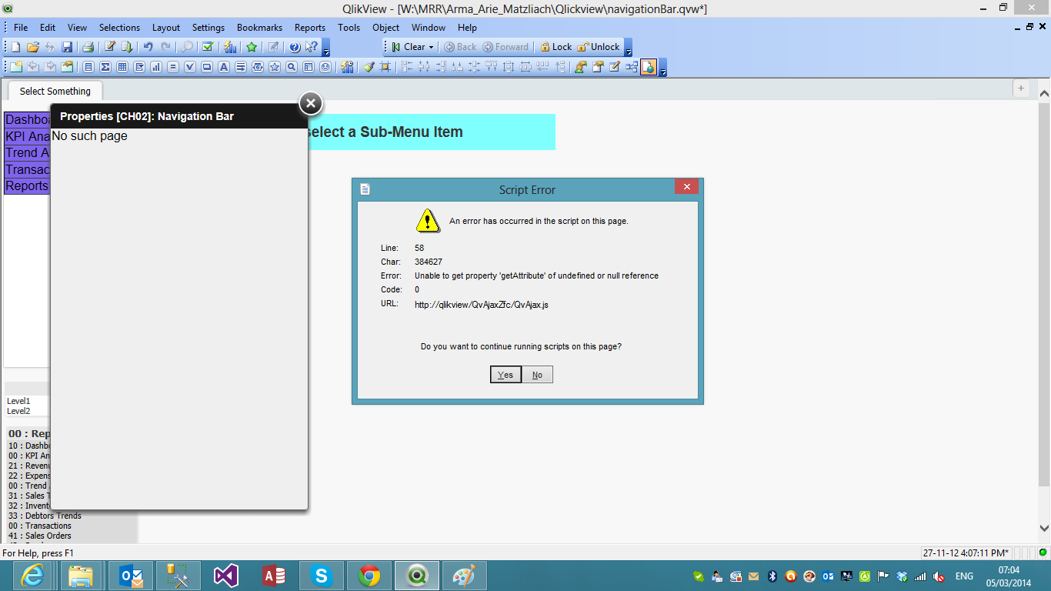Open the Bookmarks menu
1051x591 pixels.
coord(260,28)
